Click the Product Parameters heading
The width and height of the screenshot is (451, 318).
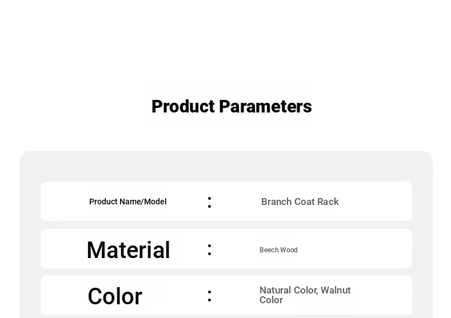(232, 107)
